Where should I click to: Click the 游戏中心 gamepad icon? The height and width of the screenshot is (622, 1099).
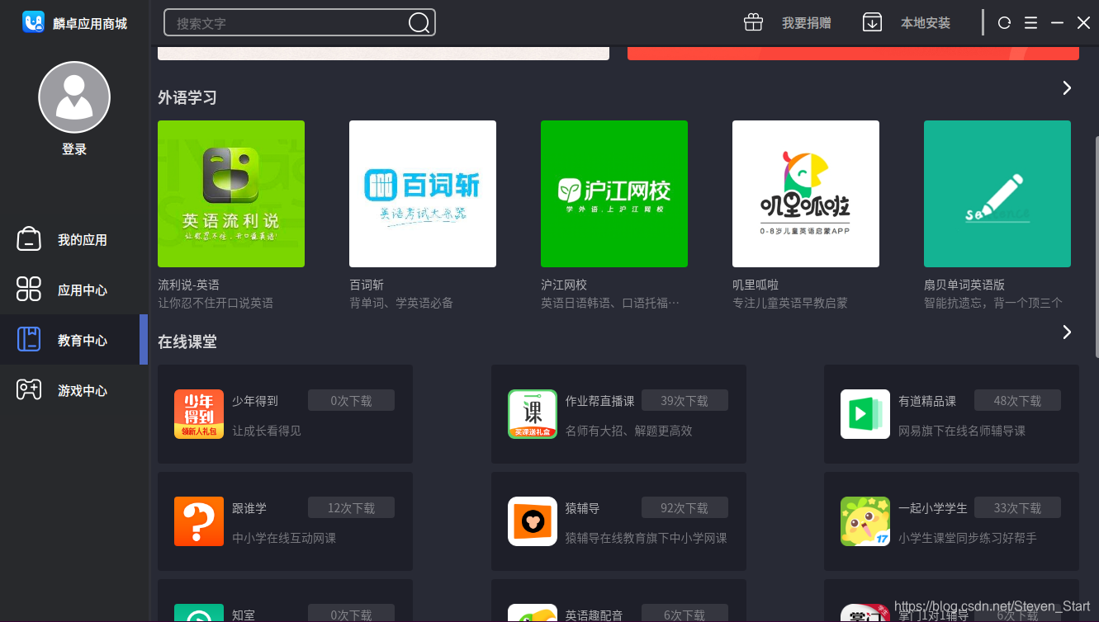29,389
